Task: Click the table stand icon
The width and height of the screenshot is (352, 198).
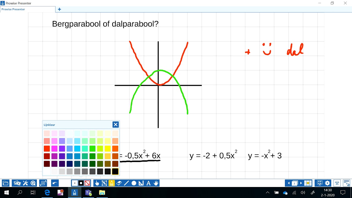Action: [x=337, y=183]
